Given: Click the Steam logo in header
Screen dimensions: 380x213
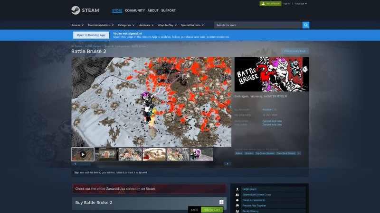Looking at the screenshot, I should pyautogui.click(x=84, y=10).
